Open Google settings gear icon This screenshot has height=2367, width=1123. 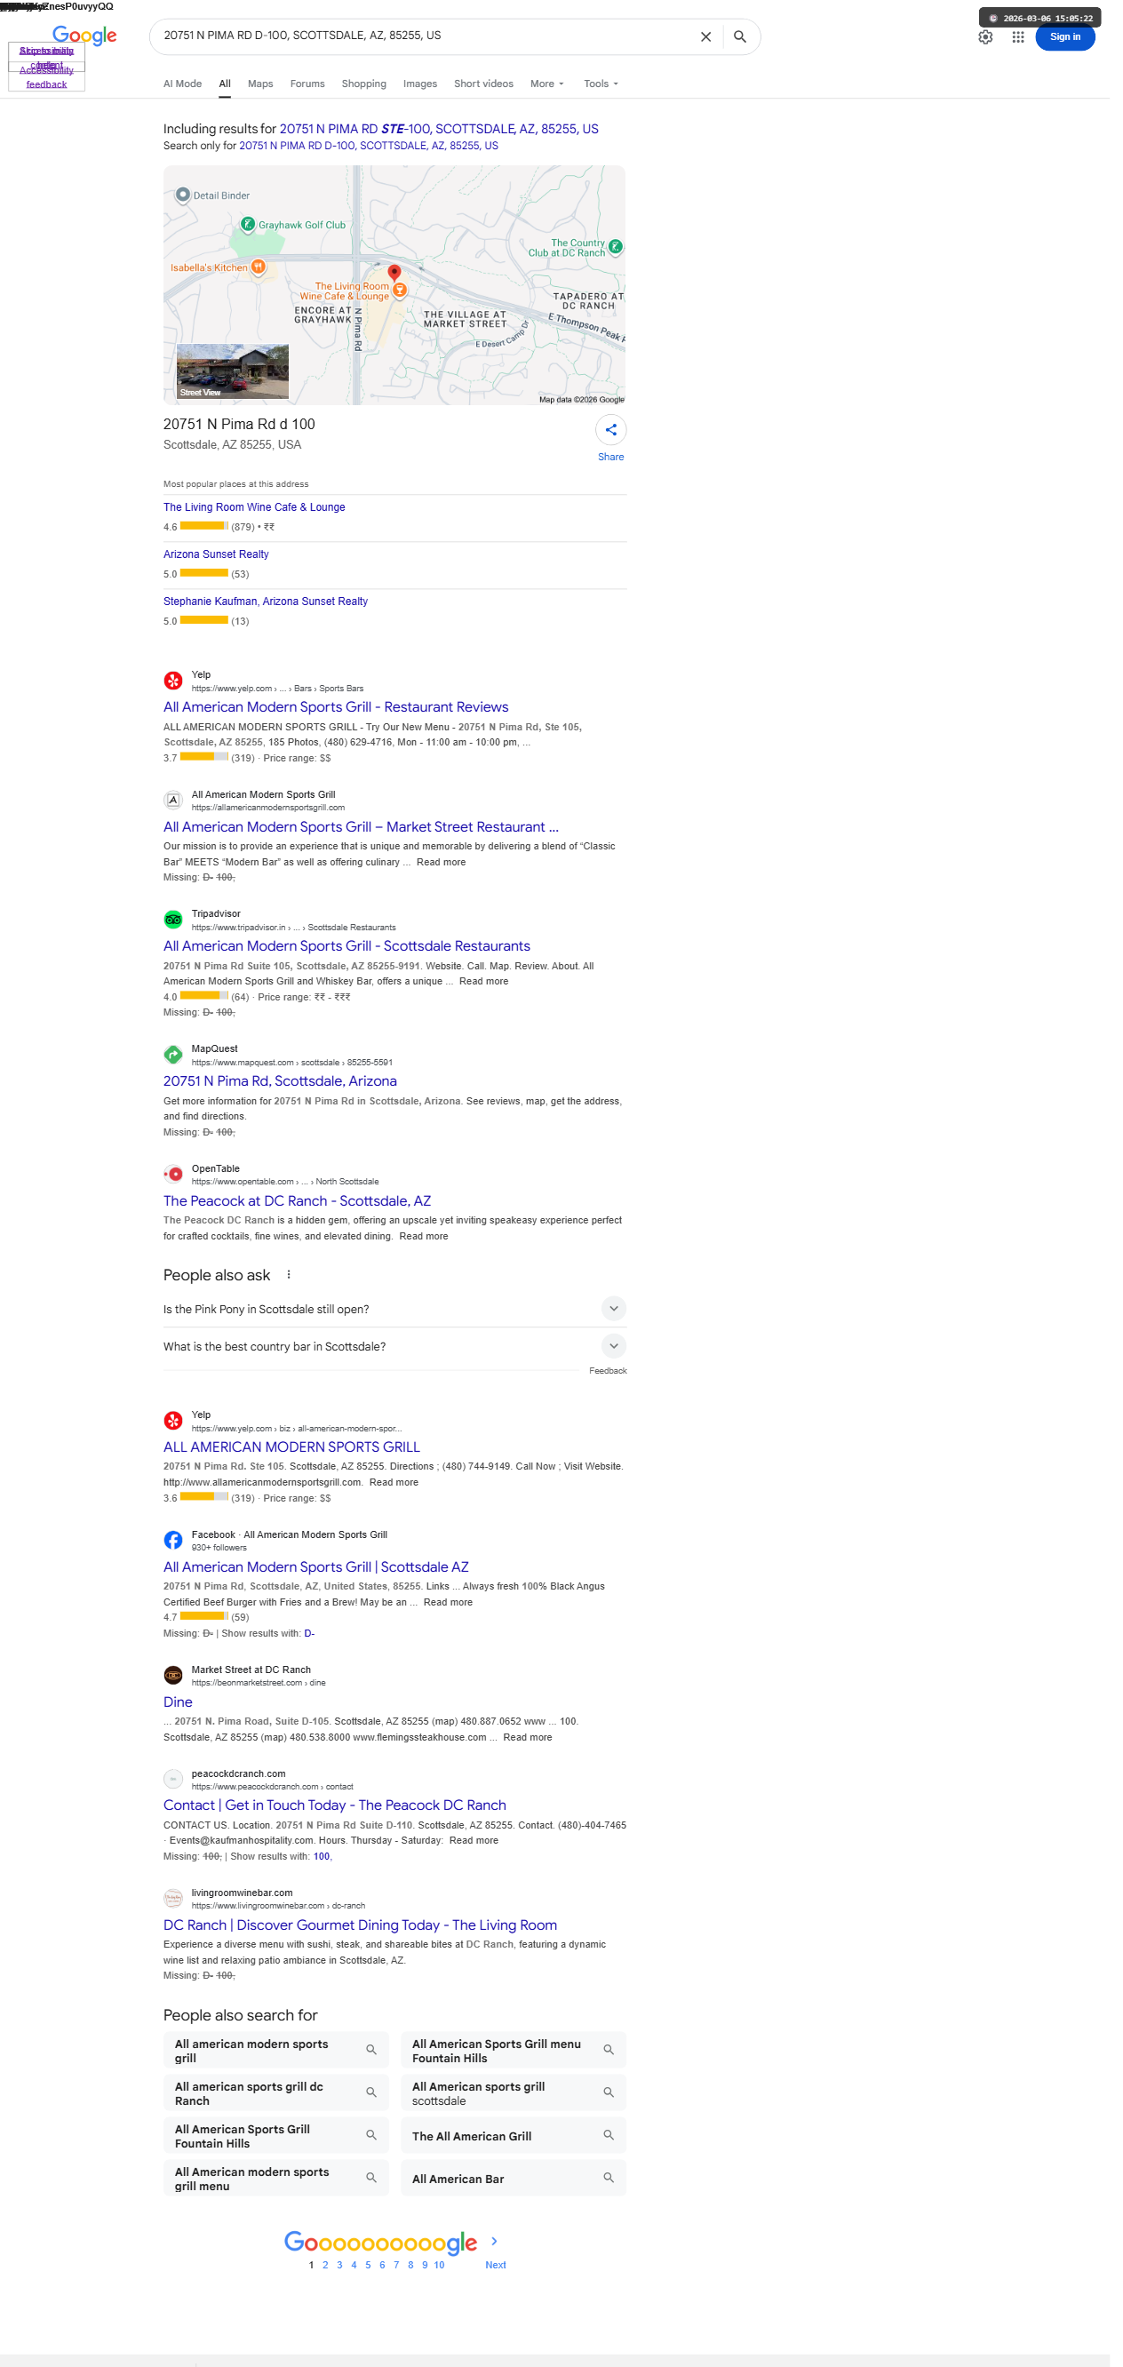(x=997, y=36)
